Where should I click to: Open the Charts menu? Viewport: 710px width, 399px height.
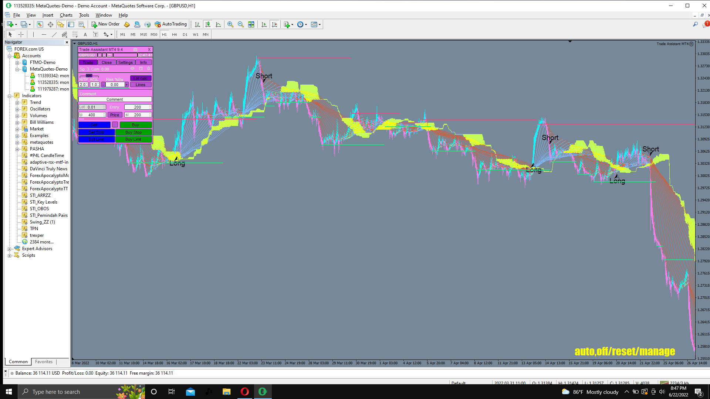click(x=66, y=15)
